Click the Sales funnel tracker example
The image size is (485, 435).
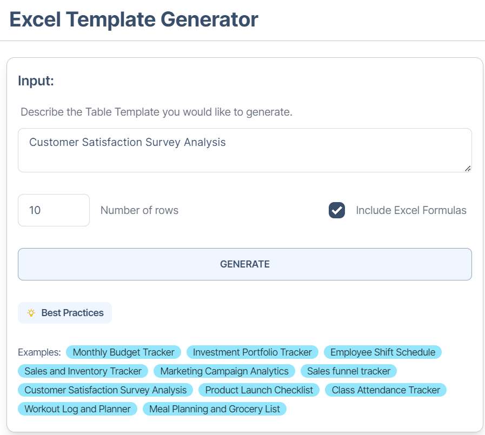click(349, 371)
